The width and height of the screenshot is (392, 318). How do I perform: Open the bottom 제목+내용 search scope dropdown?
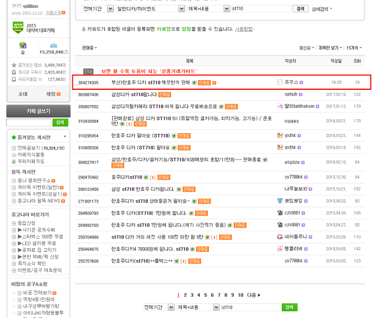(x=198, y=307)
